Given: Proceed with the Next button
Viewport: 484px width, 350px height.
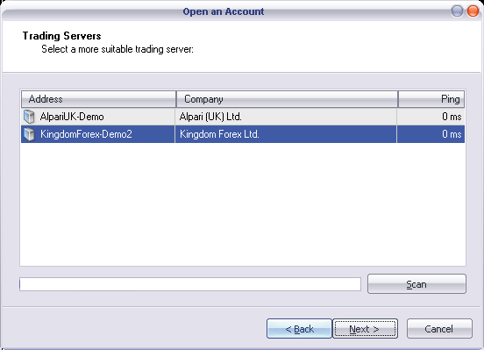Looking at the screenshot, I should click(365, 329).
